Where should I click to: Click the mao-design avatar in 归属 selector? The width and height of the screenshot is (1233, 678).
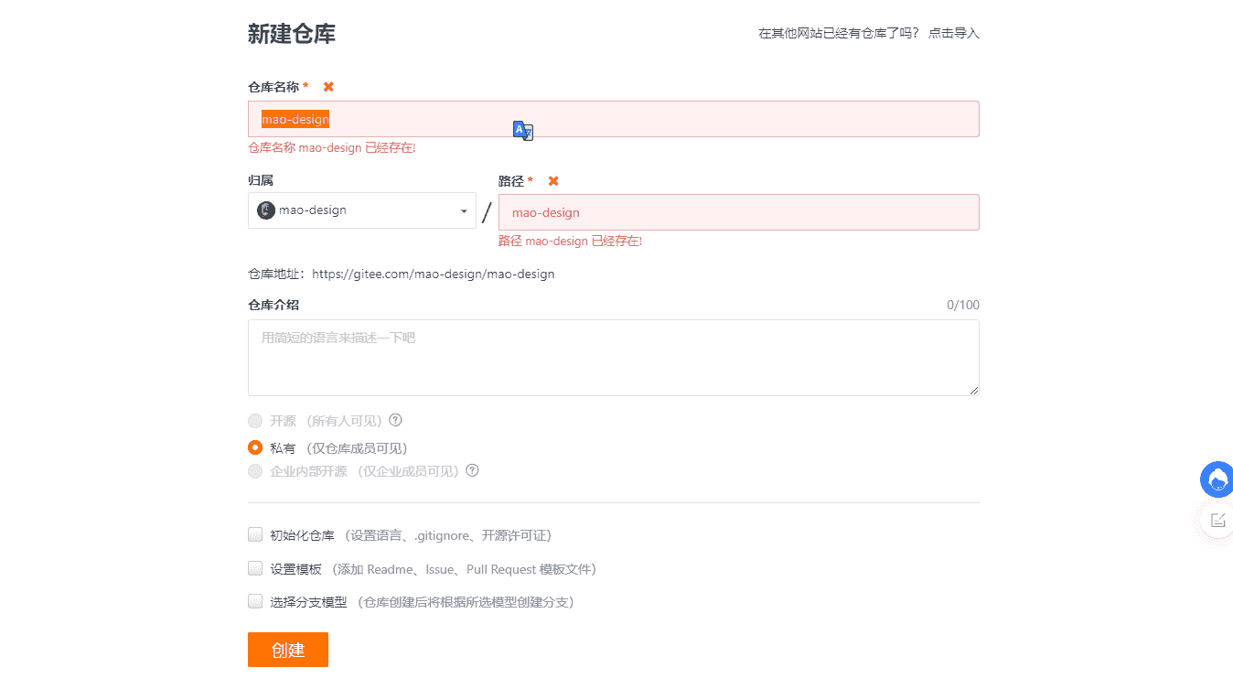click(266, 210)
